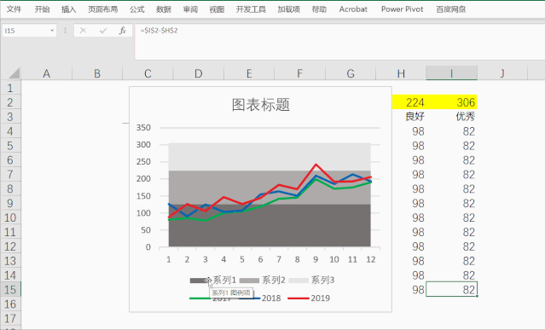Click the chart title 图表标题
This screenshot has width=545, height=330.
click(x=261, y=105)
